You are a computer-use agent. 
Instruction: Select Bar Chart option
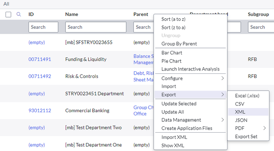coord(172,53)
